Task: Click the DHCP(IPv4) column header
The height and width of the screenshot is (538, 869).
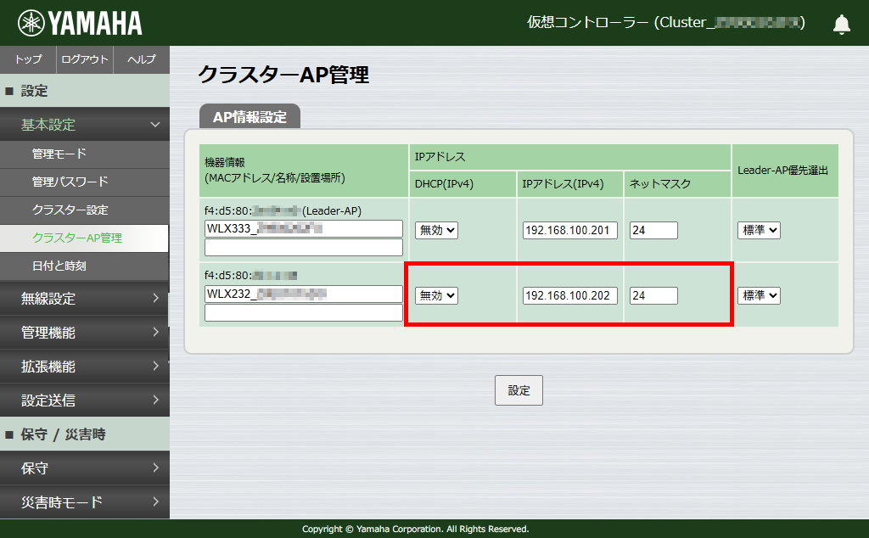Action: [463, 184]
